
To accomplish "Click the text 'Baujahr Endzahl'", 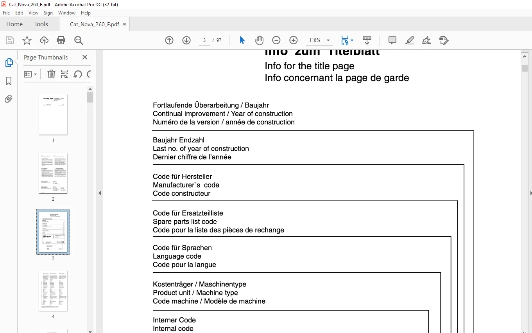I will tap(179, 140).
